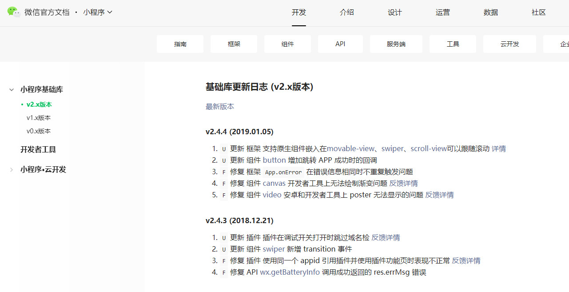569x292 pixels.
Task: Open the 组件 sub-navigation button
Action: click(x=287, y=44)
